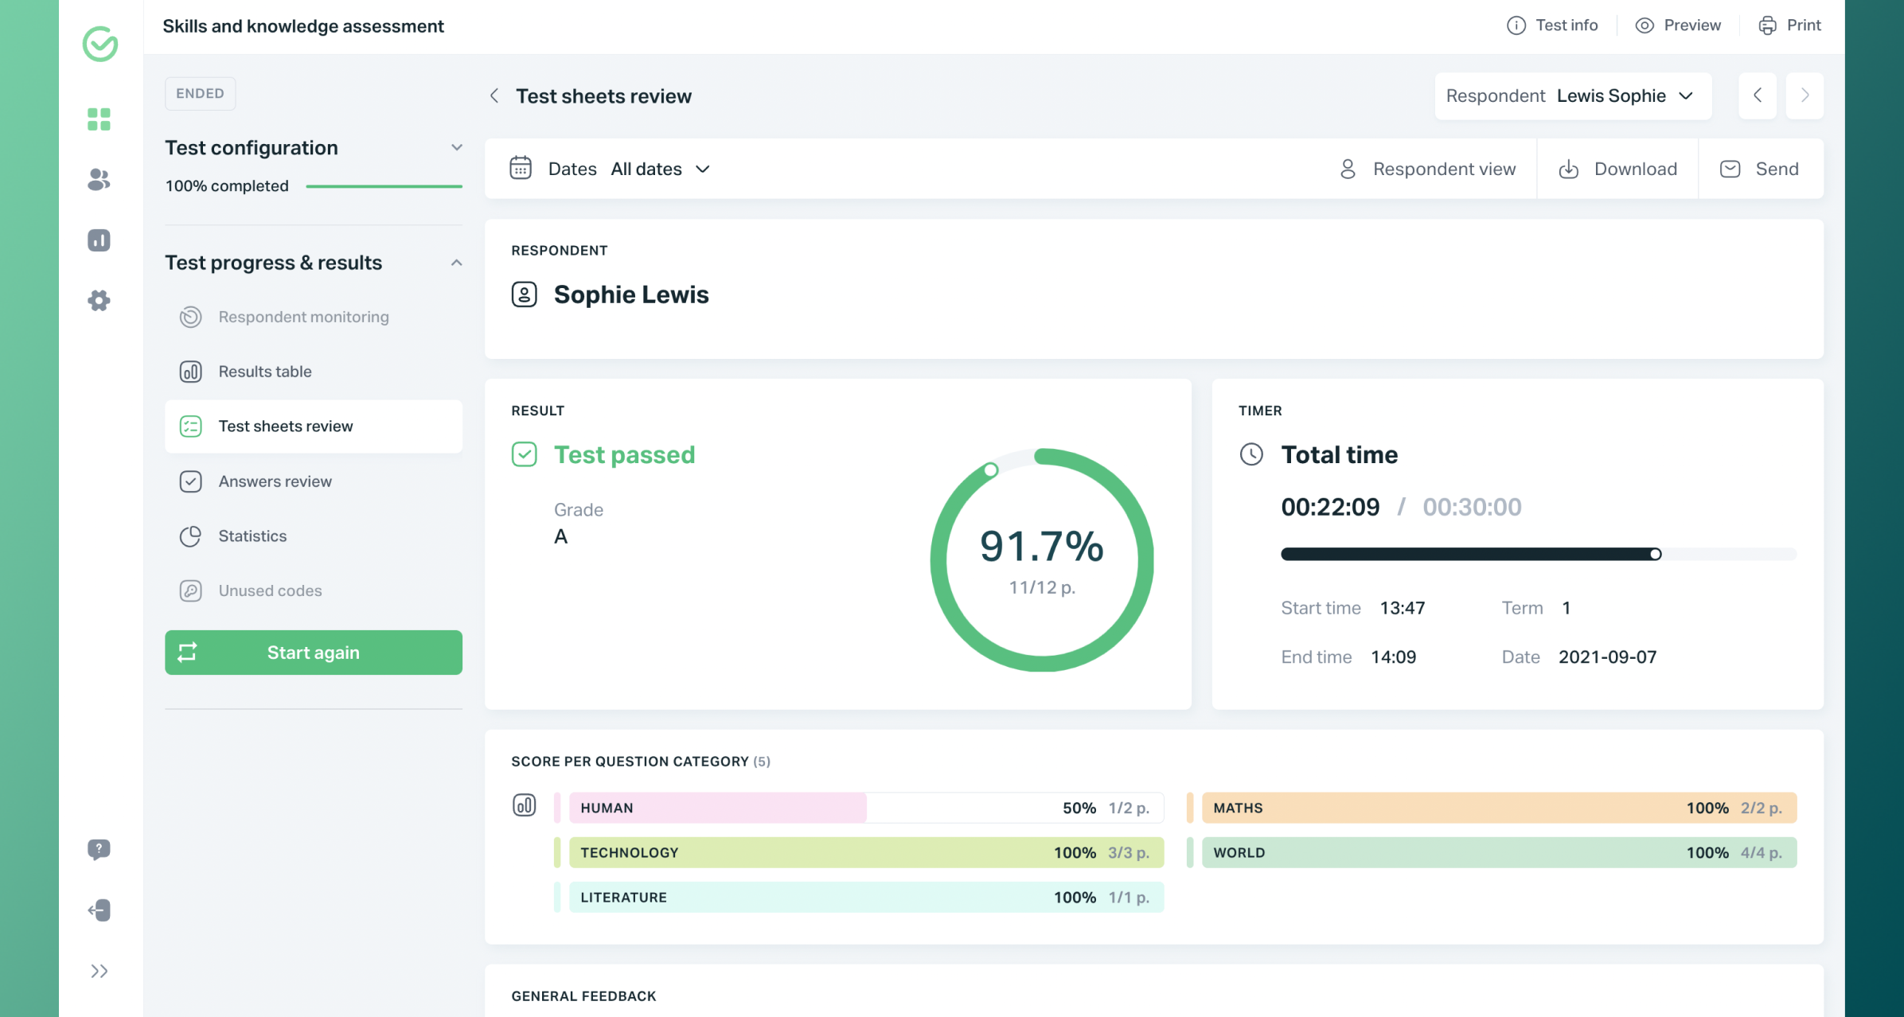Select the respondents icon in the sidebar
The width and height of the screenshot is (1904, 1017).
97,181
